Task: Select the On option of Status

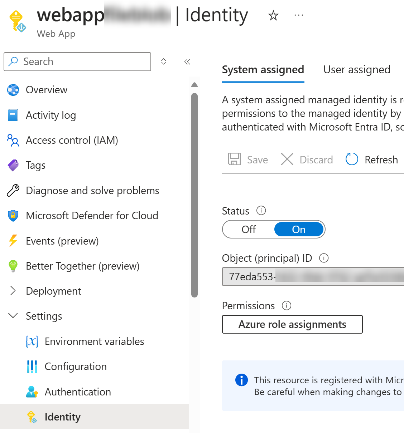Action: [299, 229]
